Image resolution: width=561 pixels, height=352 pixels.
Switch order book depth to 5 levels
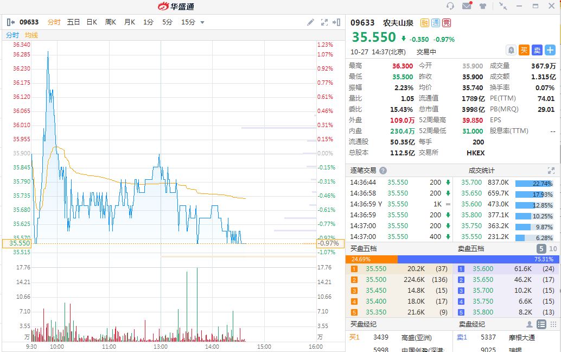pos(541,249)
